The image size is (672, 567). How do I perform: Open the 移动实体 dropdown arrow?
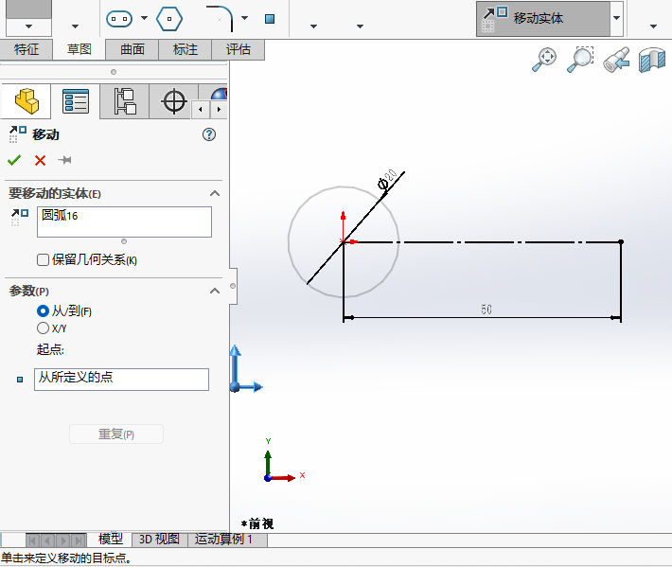(x=617, y=18)
